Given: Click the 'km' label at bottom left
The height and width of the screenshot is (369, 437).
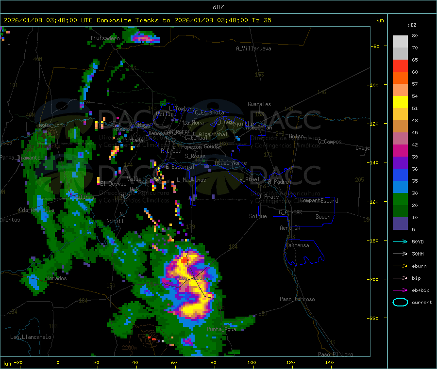Looking at the screenshot, I should coord(7,364).
